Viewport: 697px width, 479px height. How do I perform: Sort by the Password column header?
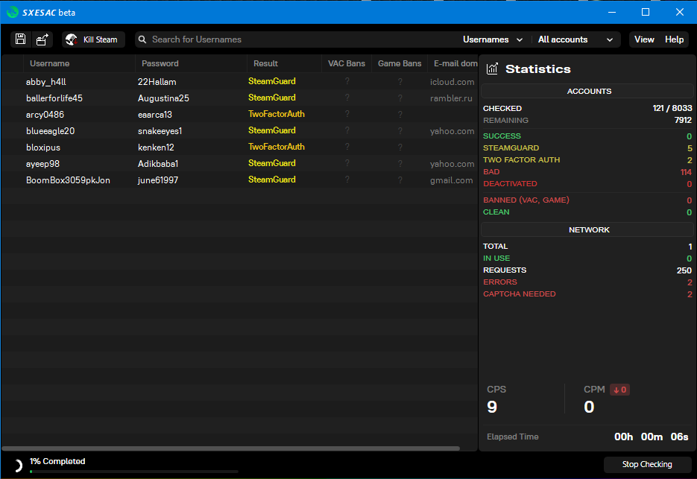point(191,63)
